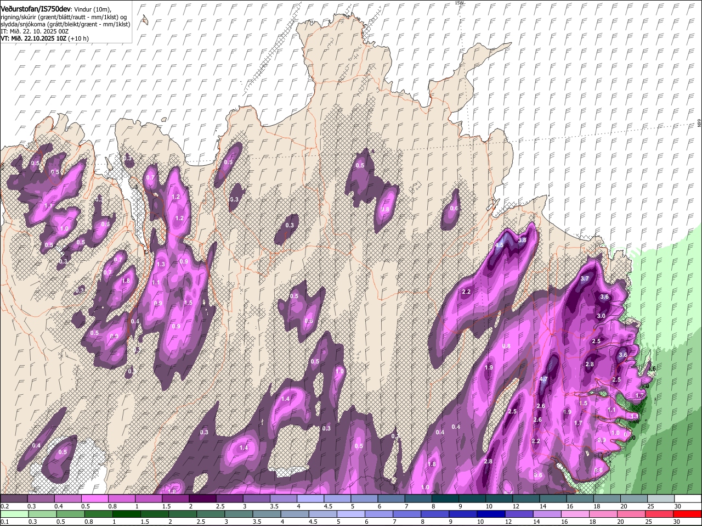Click the '15W' longitude label

point(459,3)
